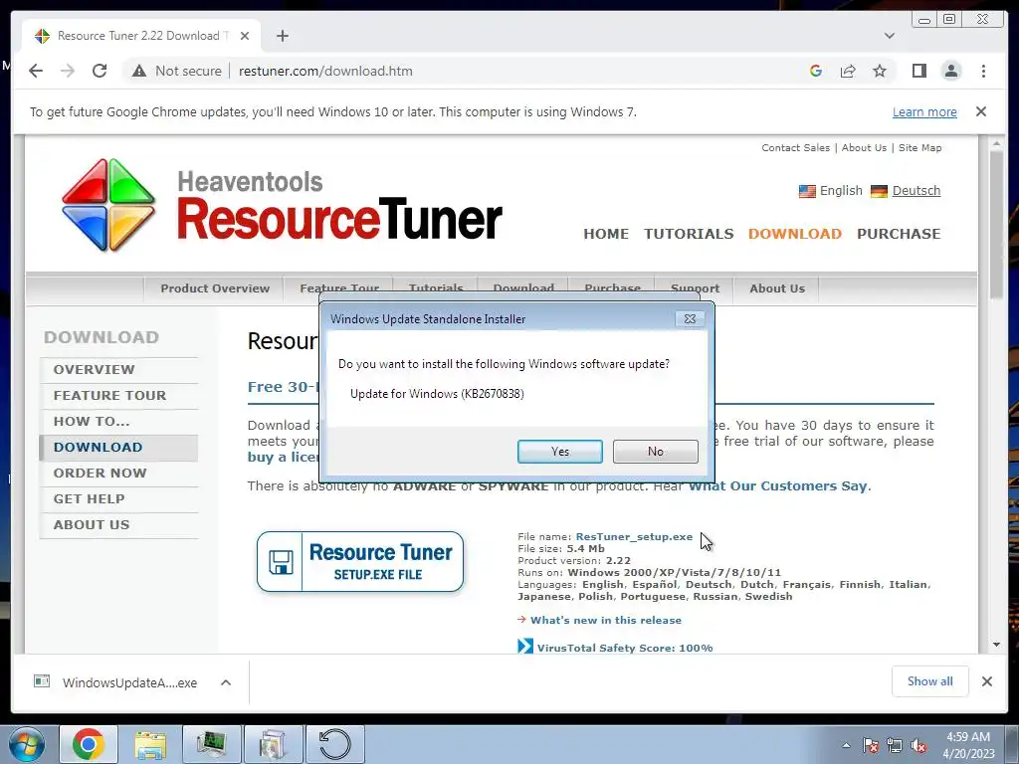Close the Resource Tuner 2.22 Download tab
This screenshot has height=764, width=1019.
[x=245, y=36]
